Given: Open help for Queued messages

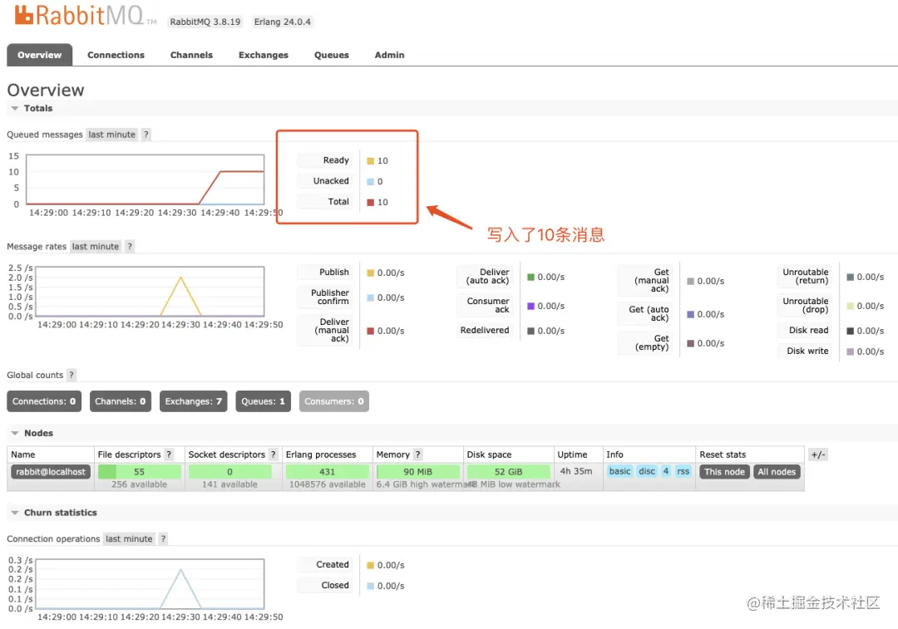Looking at the screenshot, I should pos(146,135).
